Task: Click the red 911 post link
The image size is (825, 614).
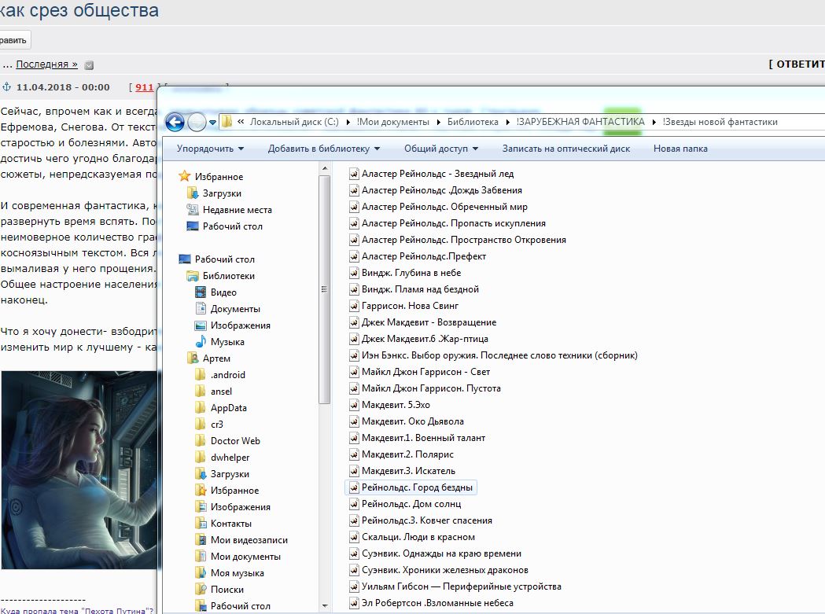Action: [144, 87]
